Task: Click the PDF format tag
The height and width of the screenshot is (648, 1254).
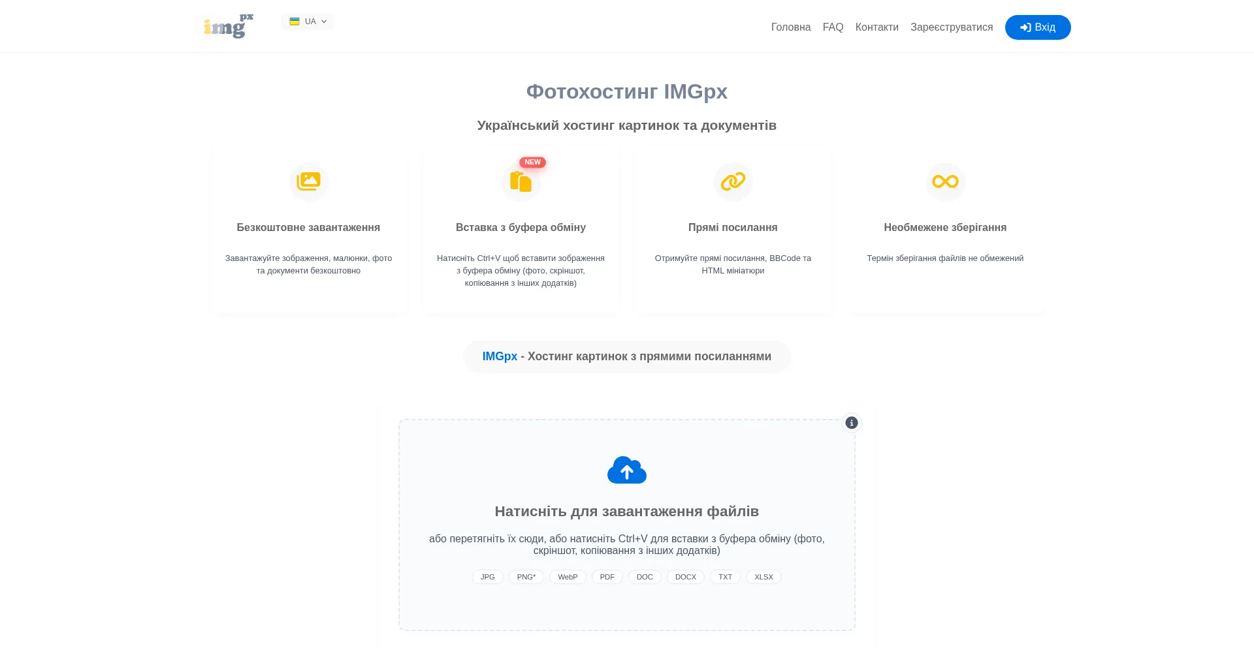Action: pyautogui.click(x=607, y=577)
